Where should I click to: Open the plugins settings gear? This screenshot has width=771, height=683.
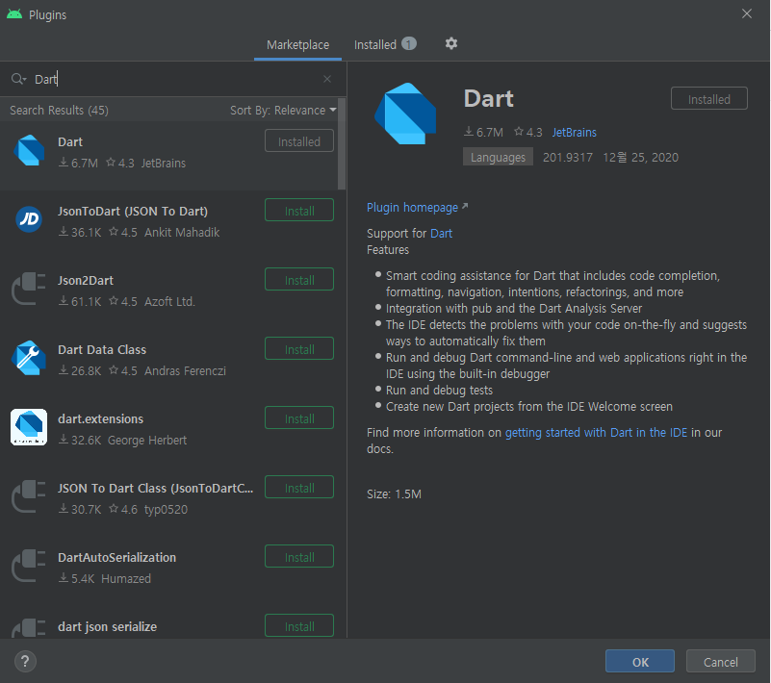click(450, 43)
